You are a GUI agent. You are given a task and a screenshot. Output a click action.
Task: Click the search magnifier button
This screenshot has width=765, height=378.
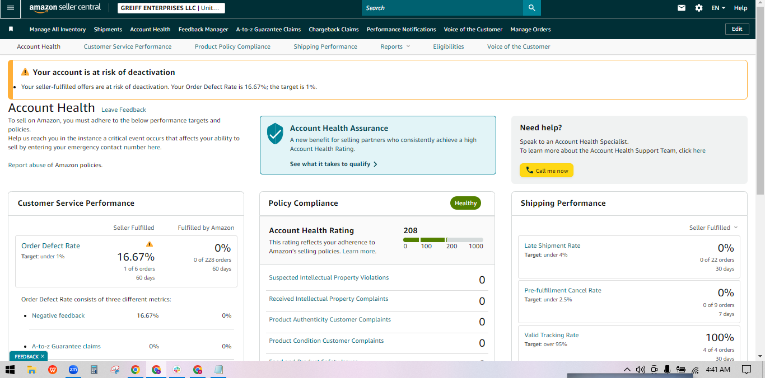coord(531,8)
